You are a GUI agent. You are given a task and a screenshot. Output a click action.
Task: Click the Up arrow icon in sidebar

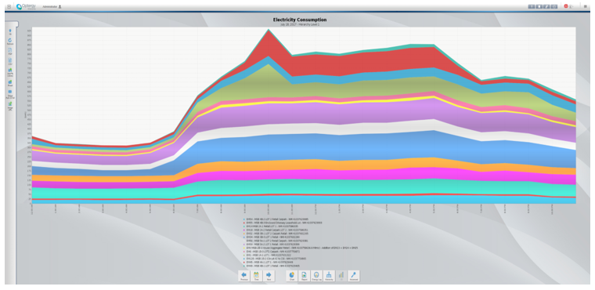tap(10, 31)
